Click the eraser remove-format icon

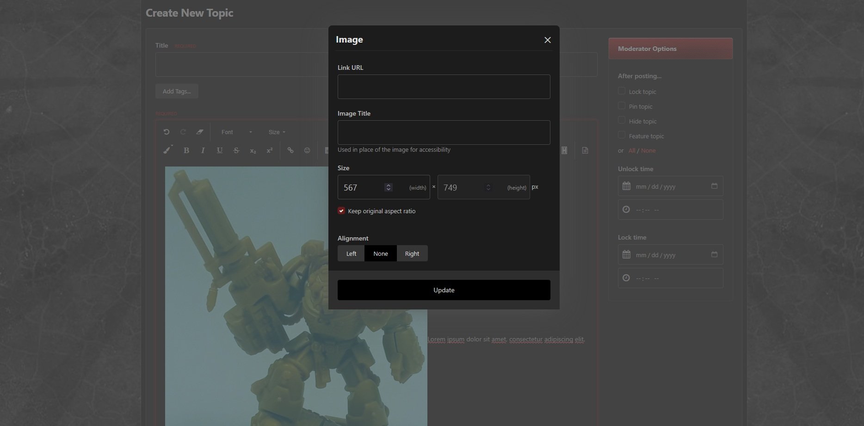[x=200, y=132]
